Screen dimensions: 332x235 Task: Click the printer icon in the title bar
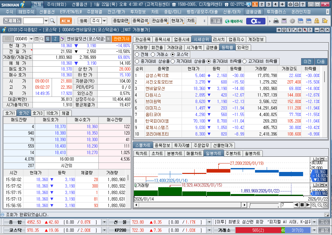pos(297,4)
